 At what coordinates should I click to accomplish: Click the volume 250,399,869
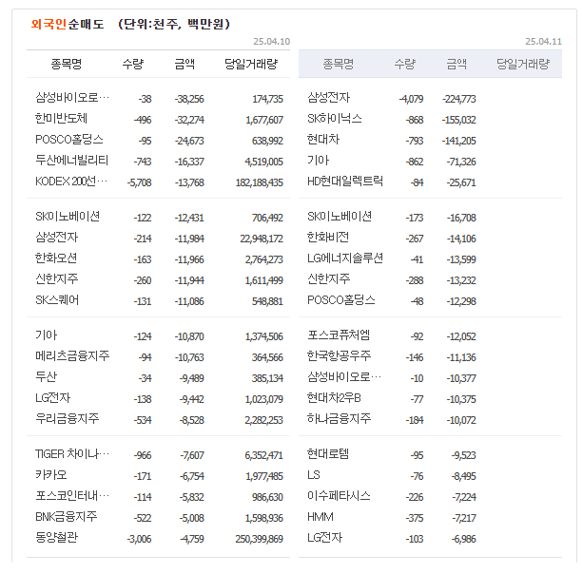tap(259, 539)
